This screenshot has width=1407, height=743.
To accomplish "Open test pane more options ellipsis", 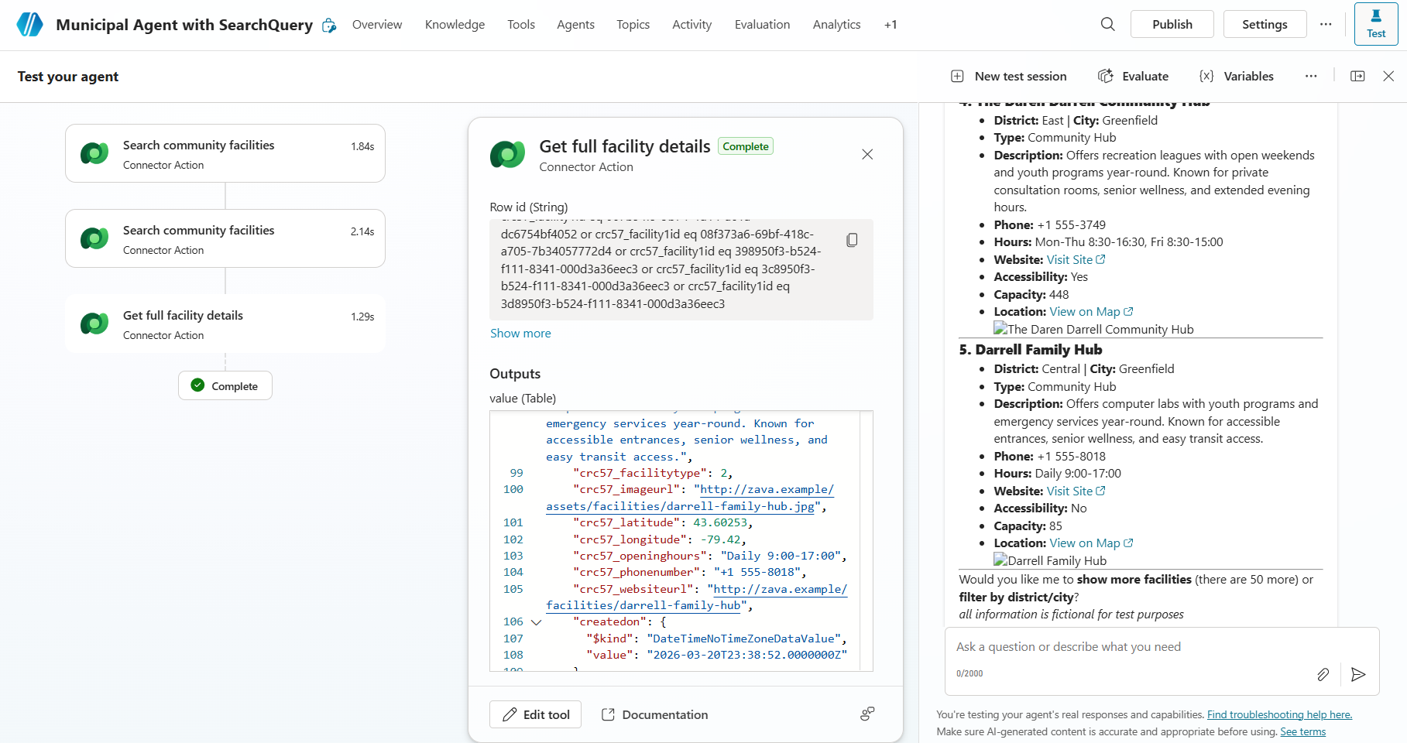I will point(1310,76).
